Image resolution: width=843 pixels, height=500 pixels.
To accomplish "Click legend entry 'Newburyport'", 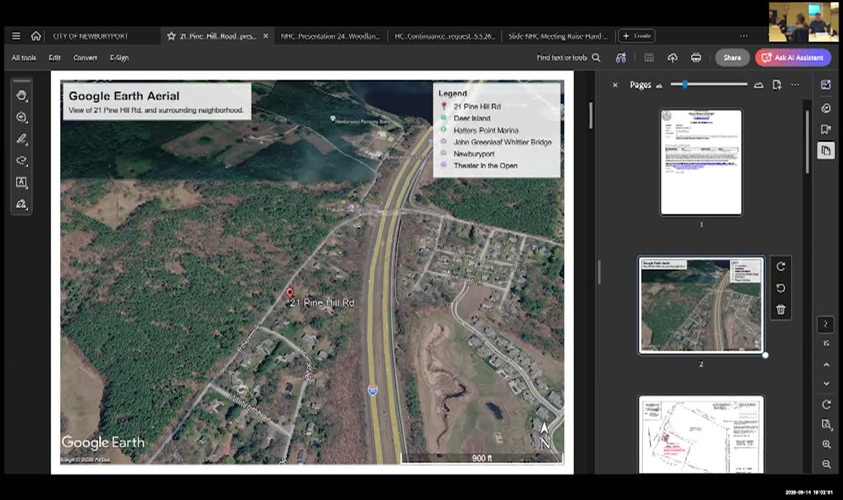I will pyautogui.click(x=474, y=154).
